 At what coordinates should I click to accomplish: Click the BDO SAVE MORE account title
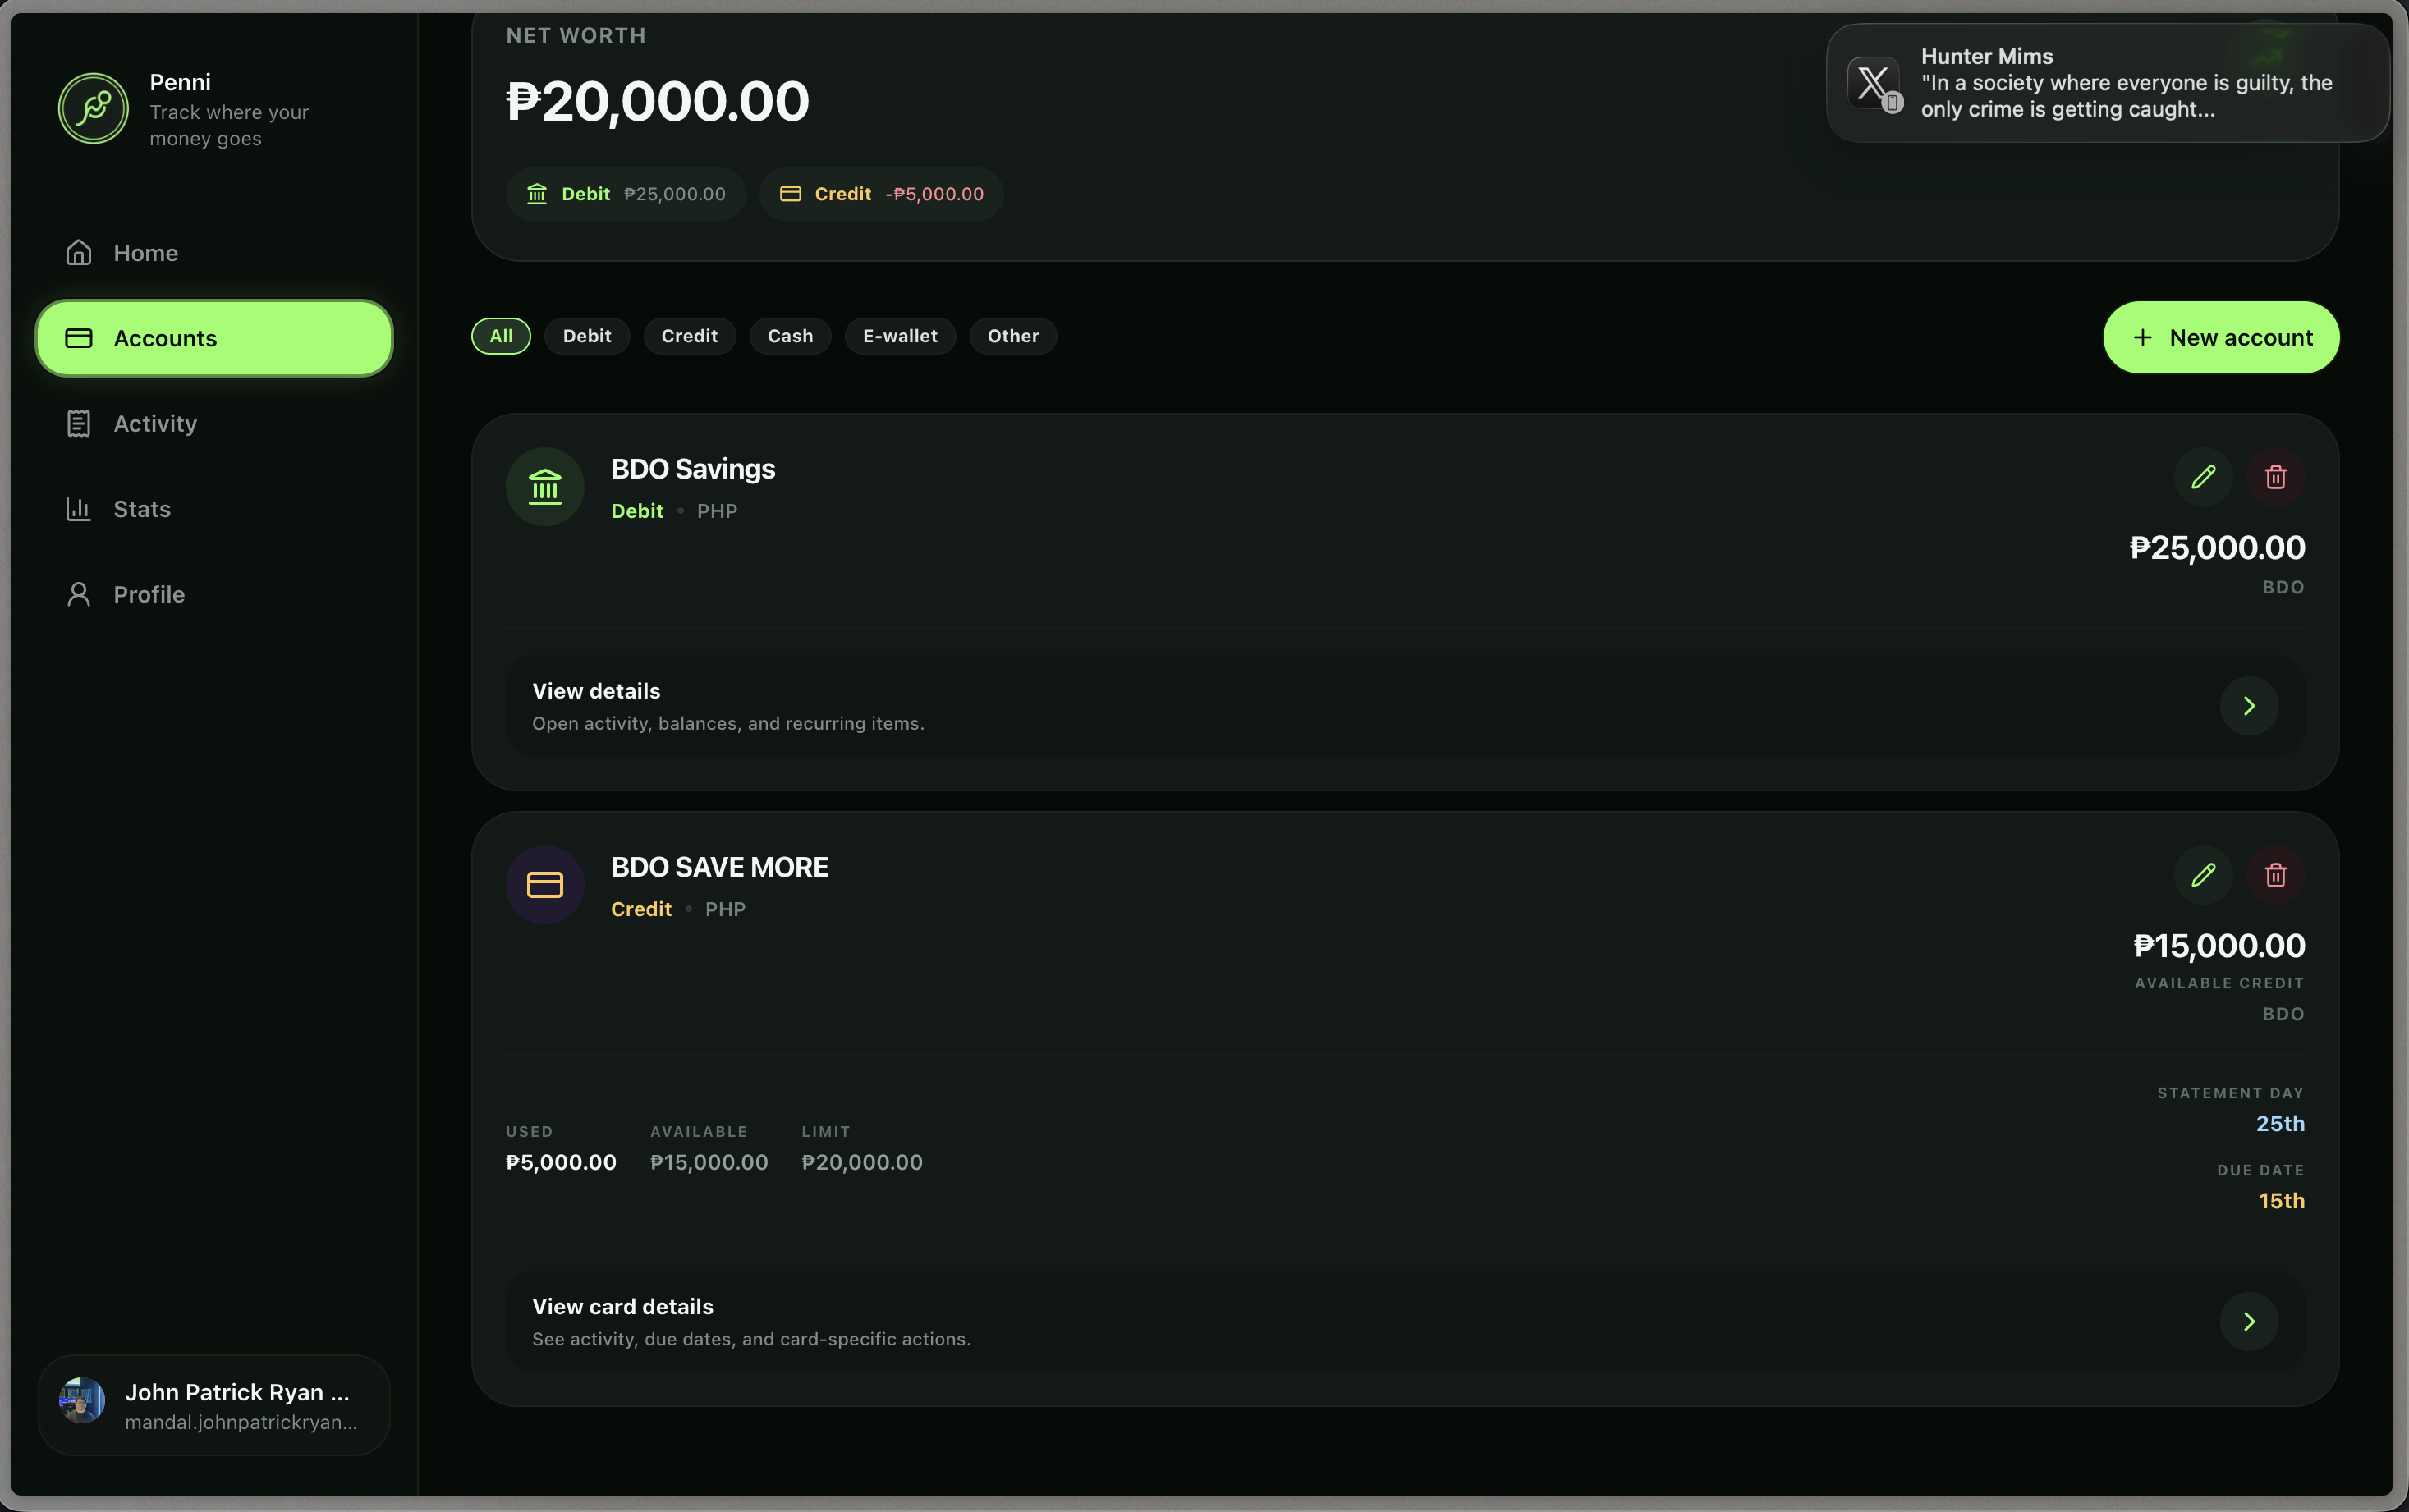719,867
